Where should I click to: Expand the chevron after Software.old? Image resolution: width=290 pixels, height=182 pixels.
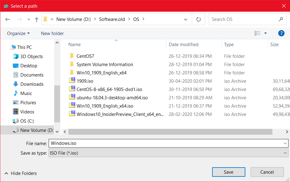[129, 19]
